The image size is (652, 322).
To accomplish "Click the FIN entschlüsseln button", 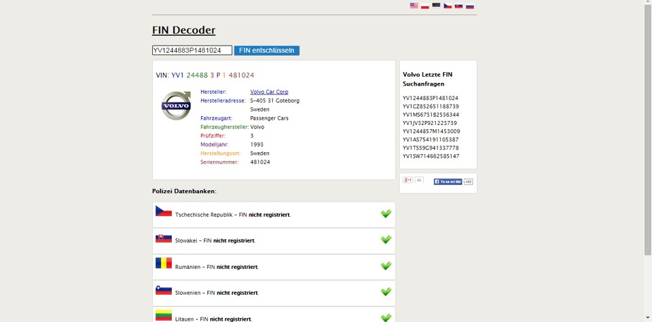I will [x=266, y=50].
